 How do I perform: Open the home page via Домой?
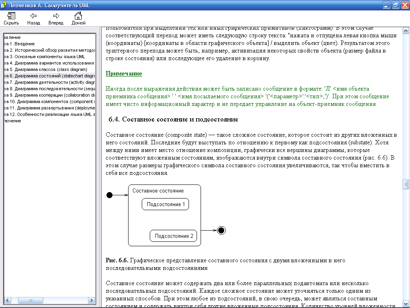[78, 18]
